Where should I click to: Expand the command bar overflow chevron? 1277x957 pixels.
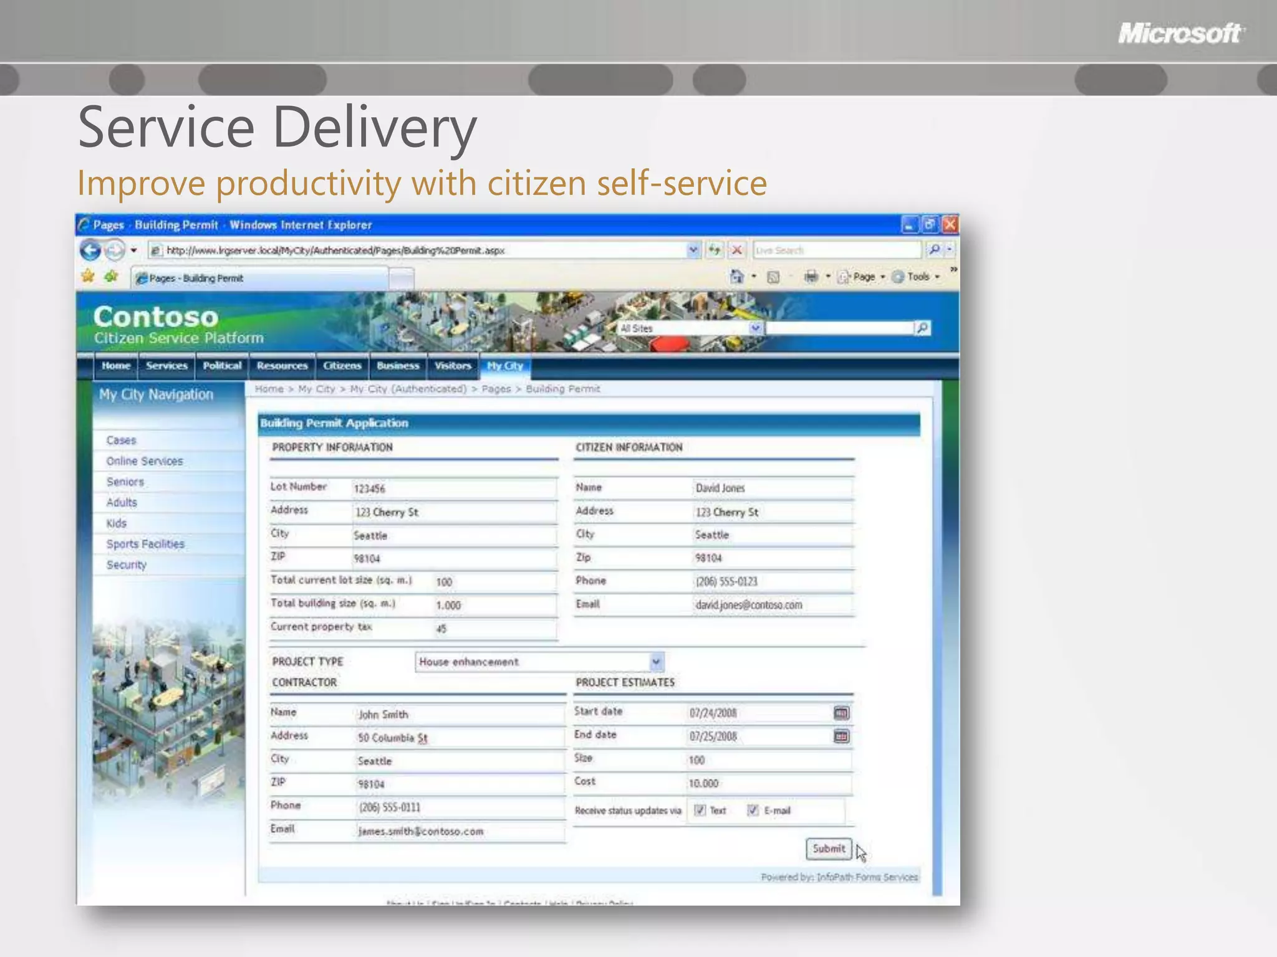pos(953,269)
